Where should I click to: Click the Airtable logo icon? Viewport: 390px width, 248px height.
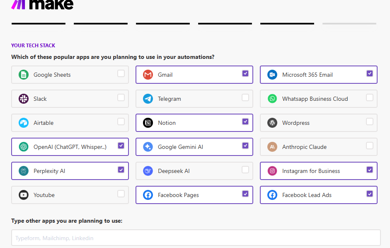24,123
